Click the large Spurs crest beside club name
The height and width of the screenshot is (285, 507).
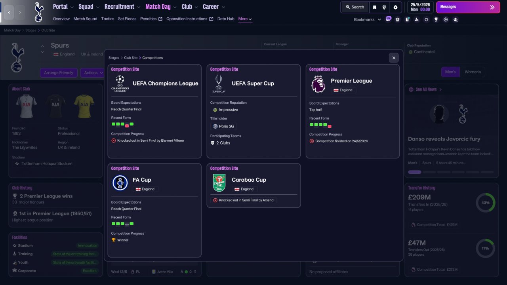point(17,58)
